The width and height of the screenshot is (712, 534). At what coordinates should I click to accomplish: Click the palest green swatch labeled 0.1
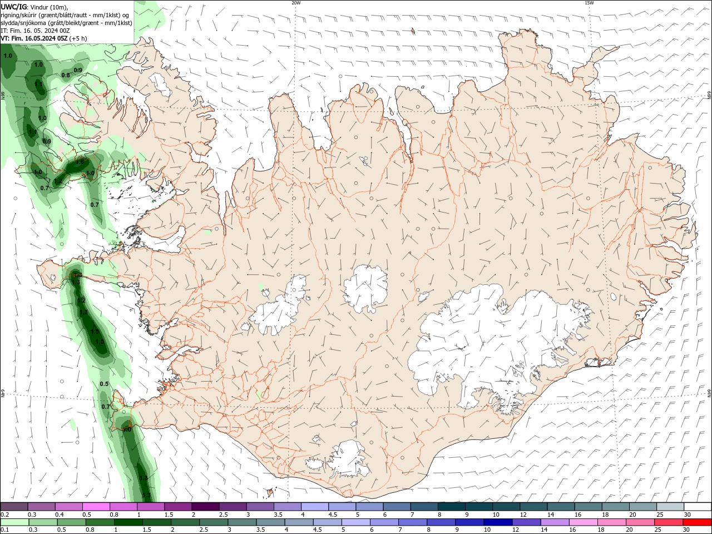click(x=14, y=522)
